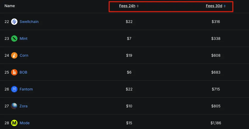
Task: Open the Zora chain link
Action: click(24, 106)
